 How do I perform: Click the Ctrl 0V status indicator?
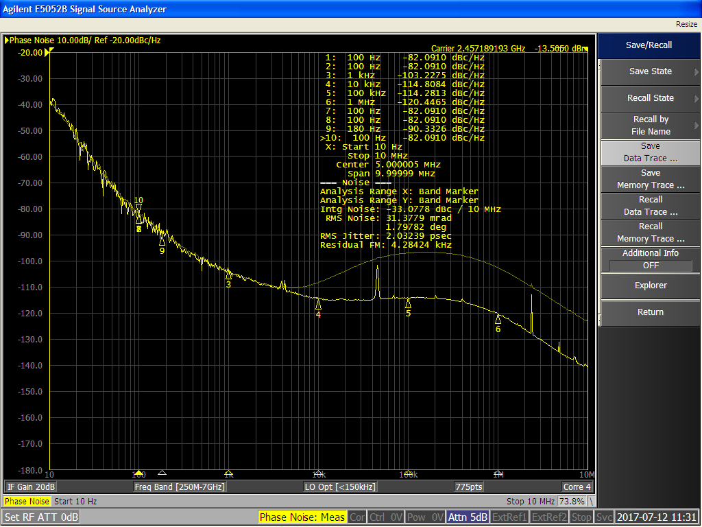pyautogui.click(x=386, y=517)
